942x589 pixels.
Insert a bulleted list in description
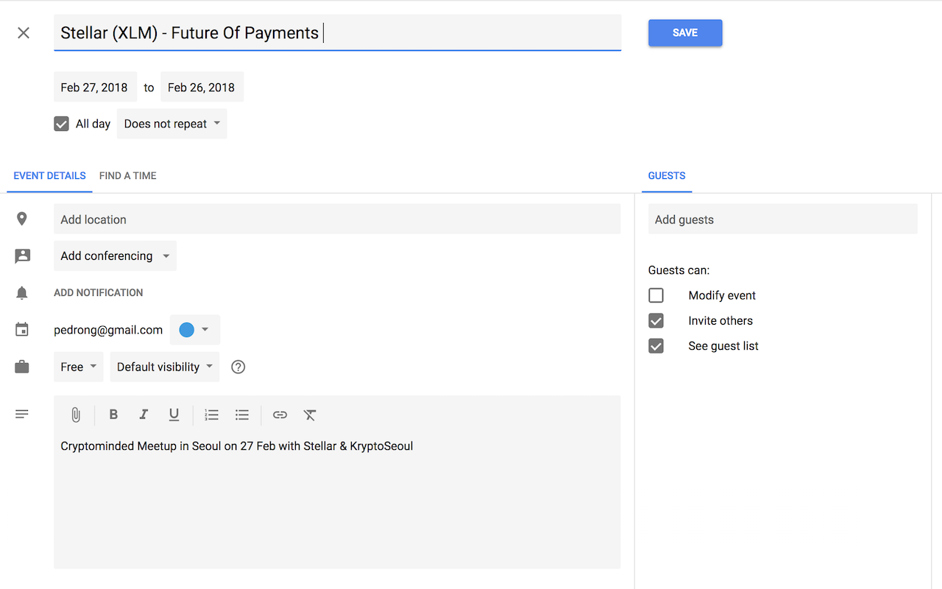(x=242, y=415)
